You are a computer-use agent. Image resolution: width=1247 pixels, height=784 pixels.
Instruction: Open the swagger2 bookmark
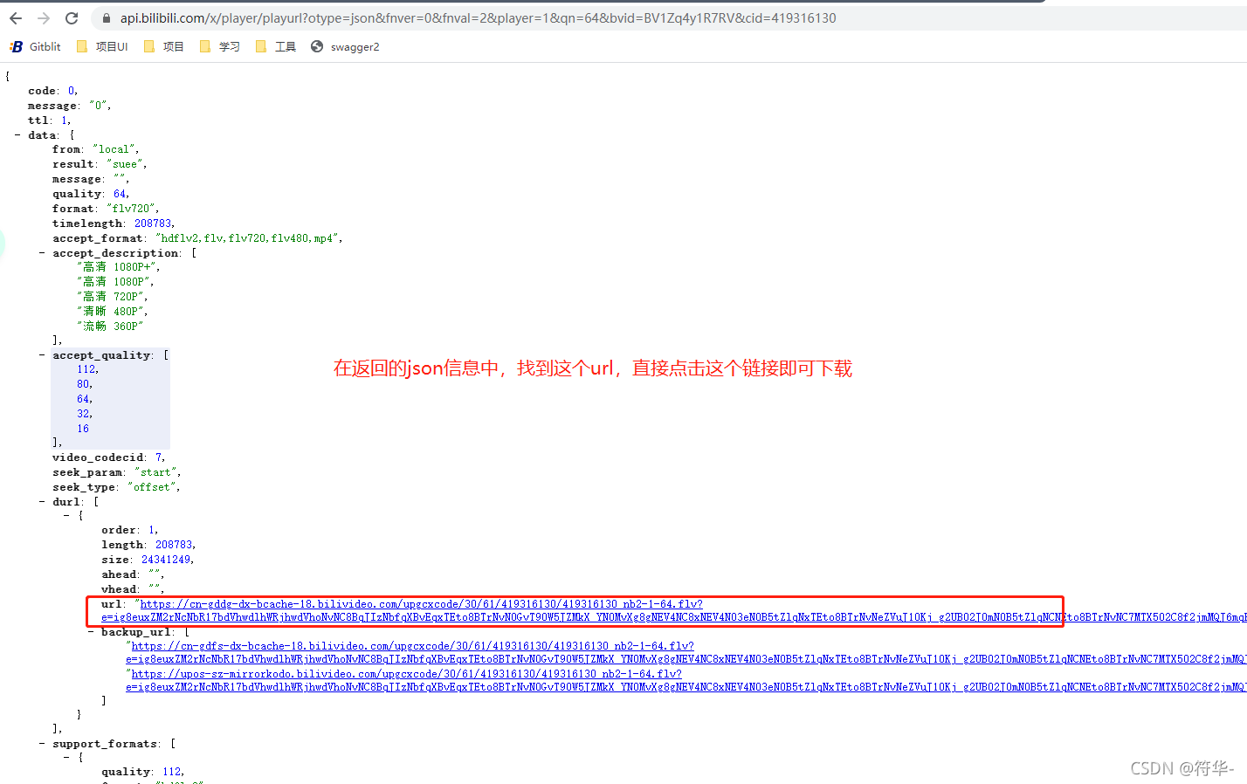click(345, 47)
